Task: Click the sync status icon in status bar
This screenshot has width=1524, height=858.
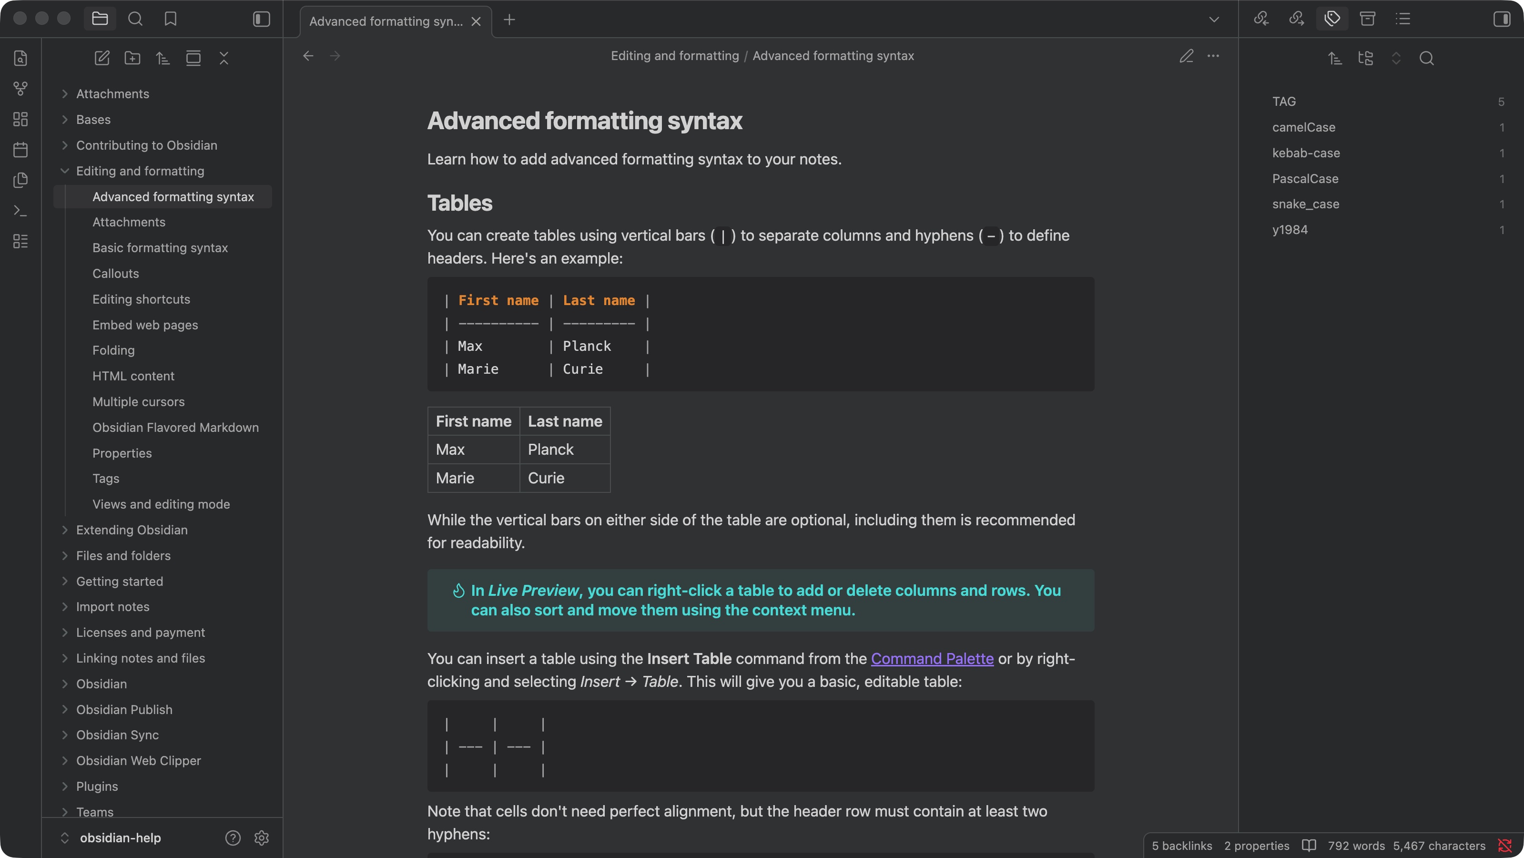Action: click(1505, 846)
